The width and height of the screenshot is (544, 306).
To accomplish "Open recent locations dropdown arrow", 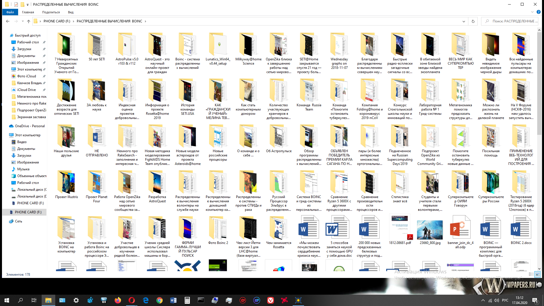I will [x=22, y=21].
